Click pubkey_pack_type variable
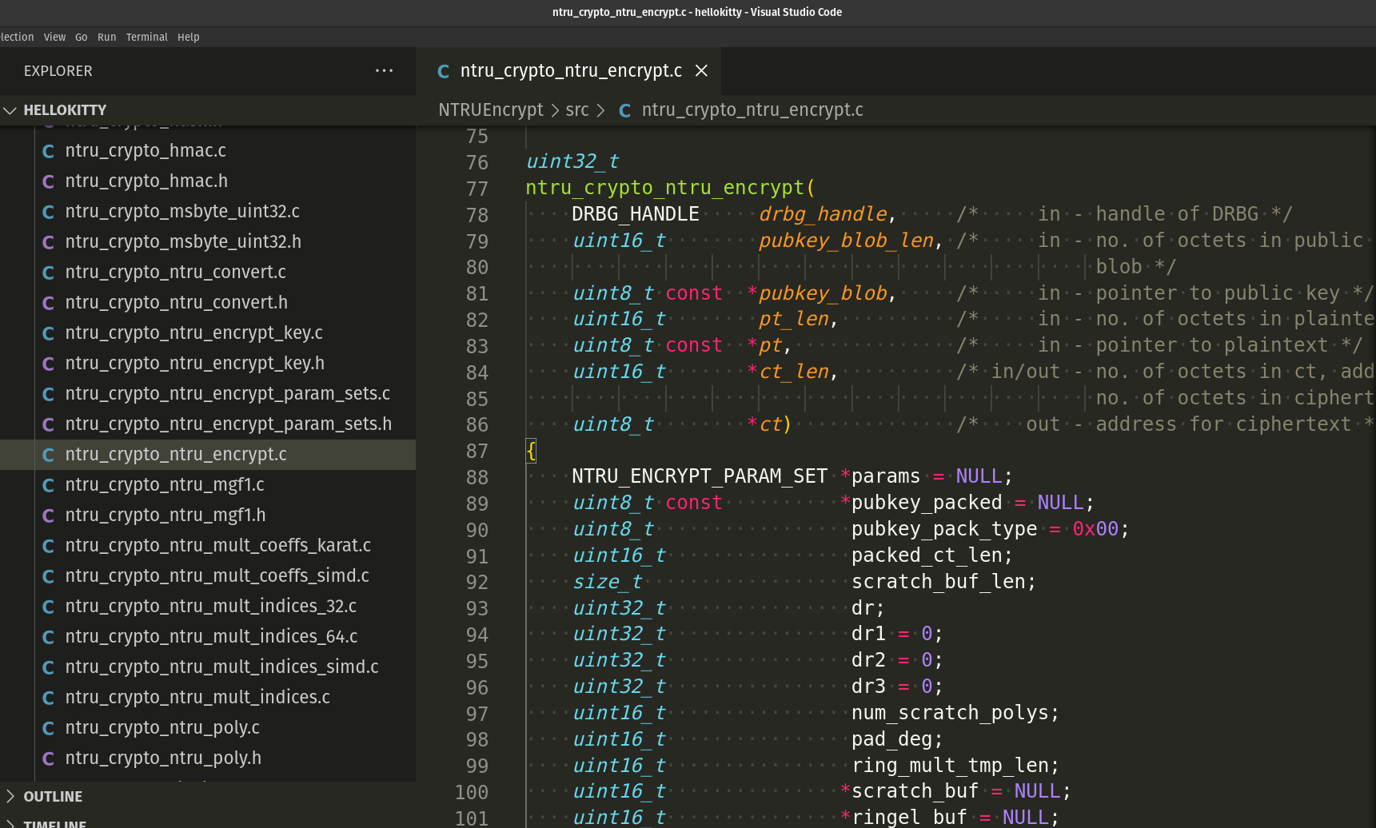Viewport: 1376px width, 828px height. [944, 529]
